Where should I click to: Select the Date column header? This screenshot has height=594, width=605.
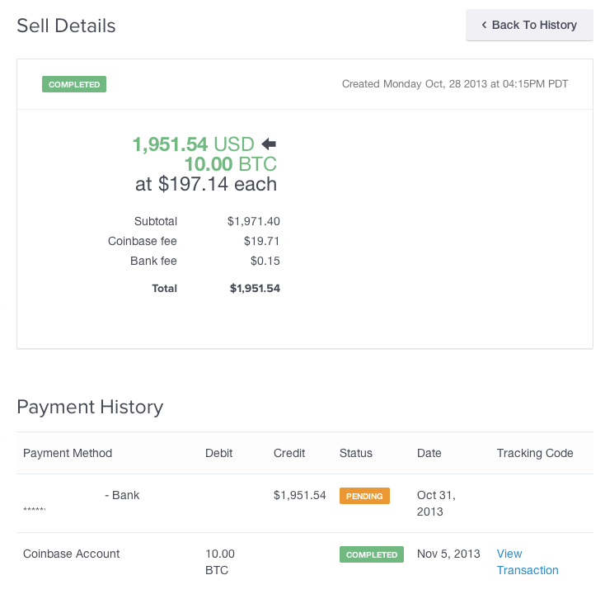click(429, 453)
